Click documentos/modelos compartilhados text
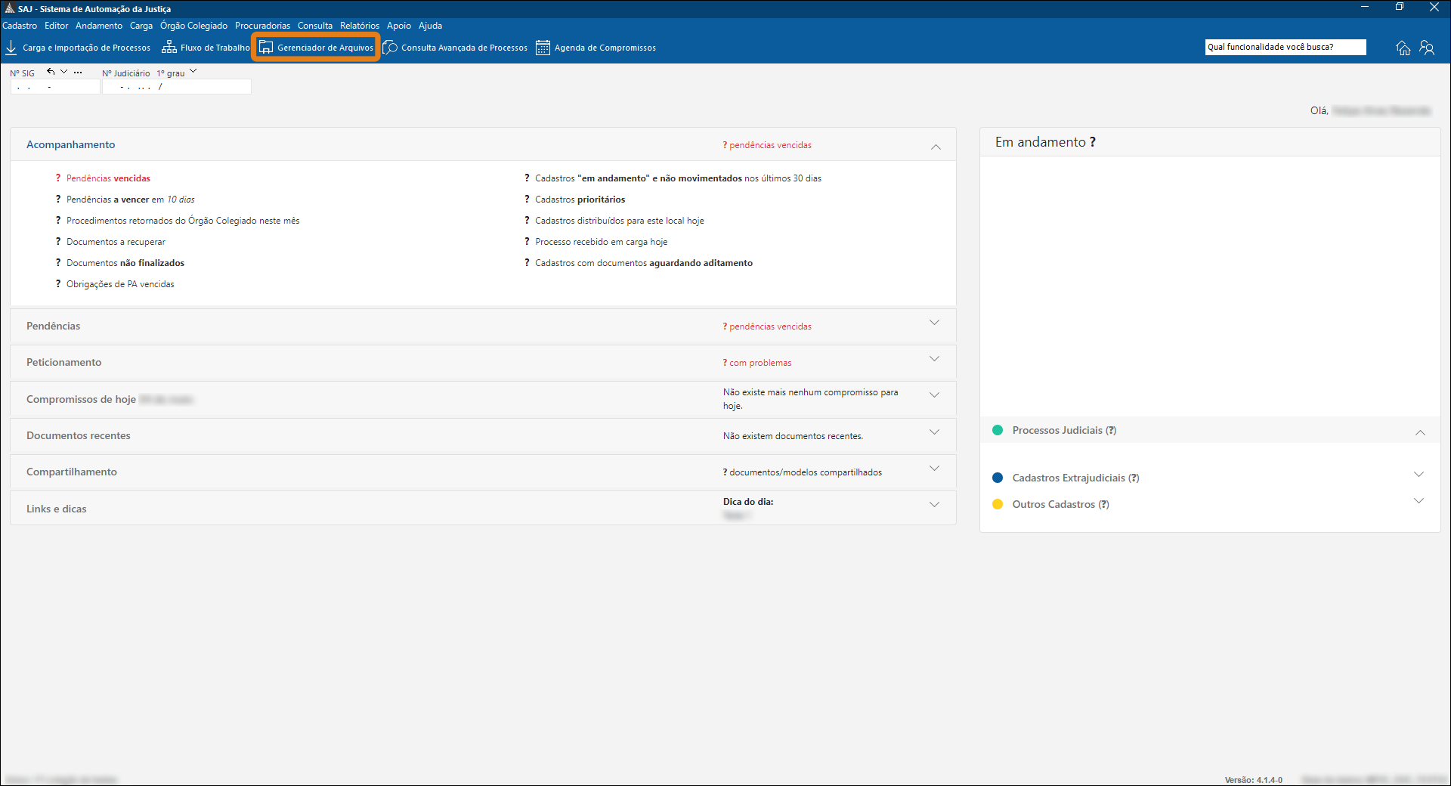Image resolution: width=1451 pixels, height=786 pixels. coord(803,472)
